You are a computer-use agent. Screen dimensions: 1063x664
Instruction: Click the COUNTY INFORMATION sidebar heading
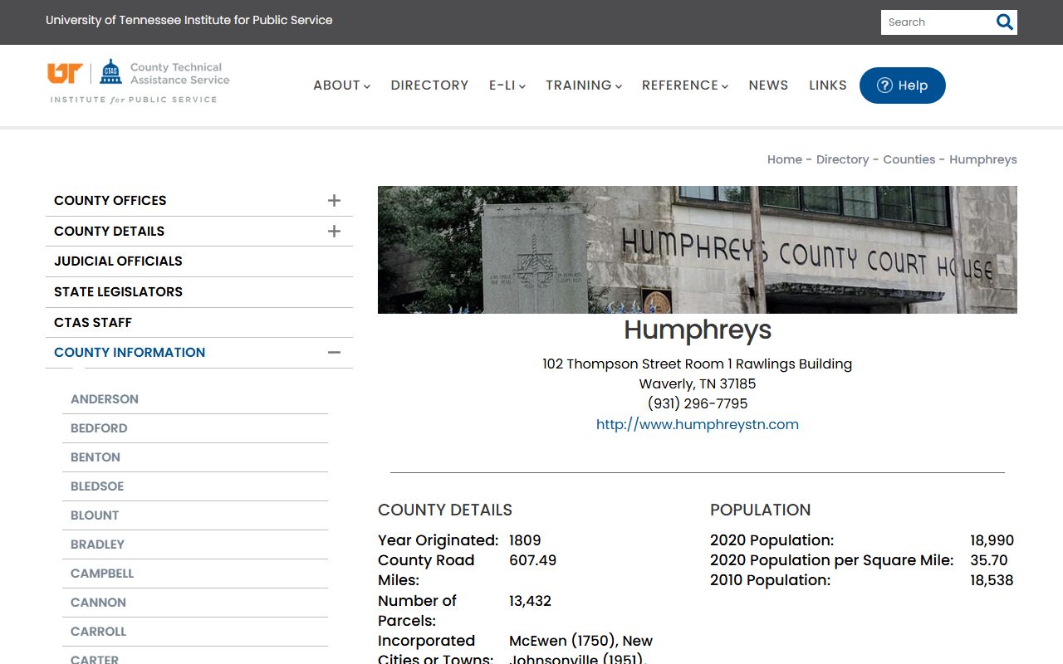[130, 353]
